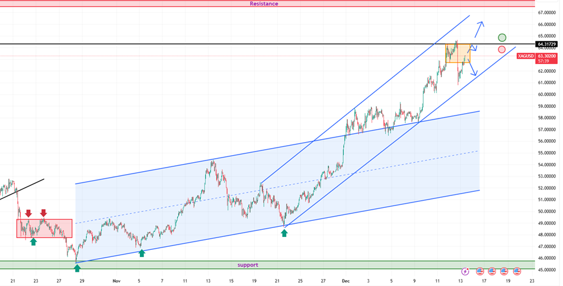The image size is (563, 286).
Task: Select the green up arrow near Nov 5
Action: (142, 253)
